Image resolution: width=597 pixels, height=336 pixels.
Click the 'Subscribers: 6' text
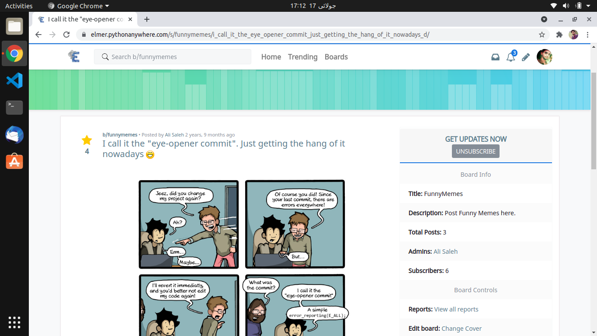point(429,271)
